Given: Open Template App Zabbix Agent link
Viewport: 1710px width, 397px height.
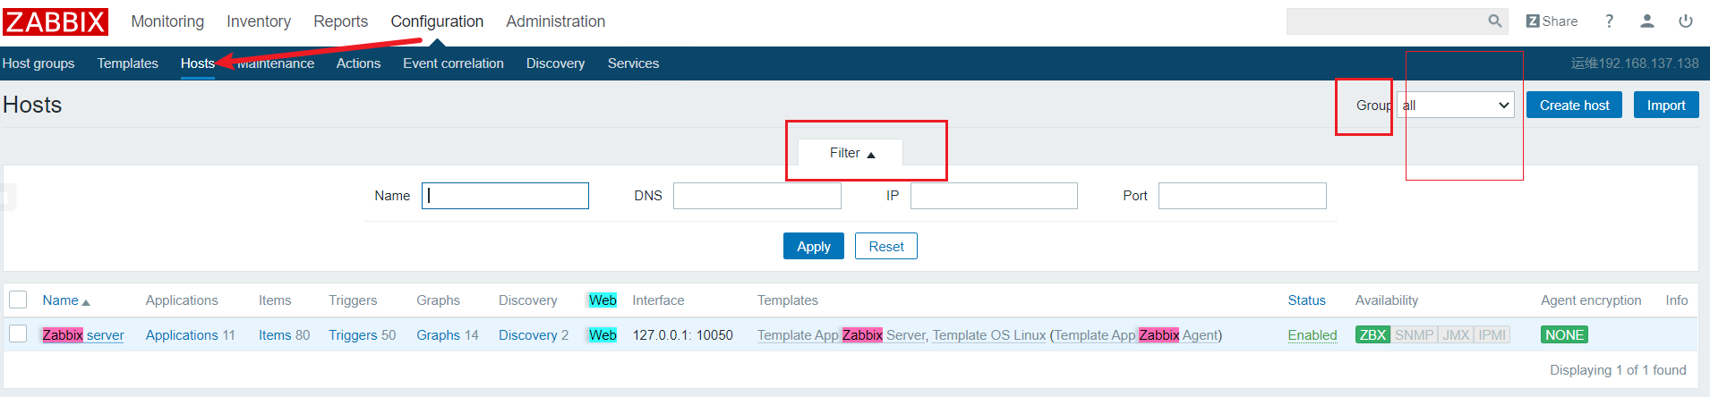Looking at the screenshot, I should 1136,335.
